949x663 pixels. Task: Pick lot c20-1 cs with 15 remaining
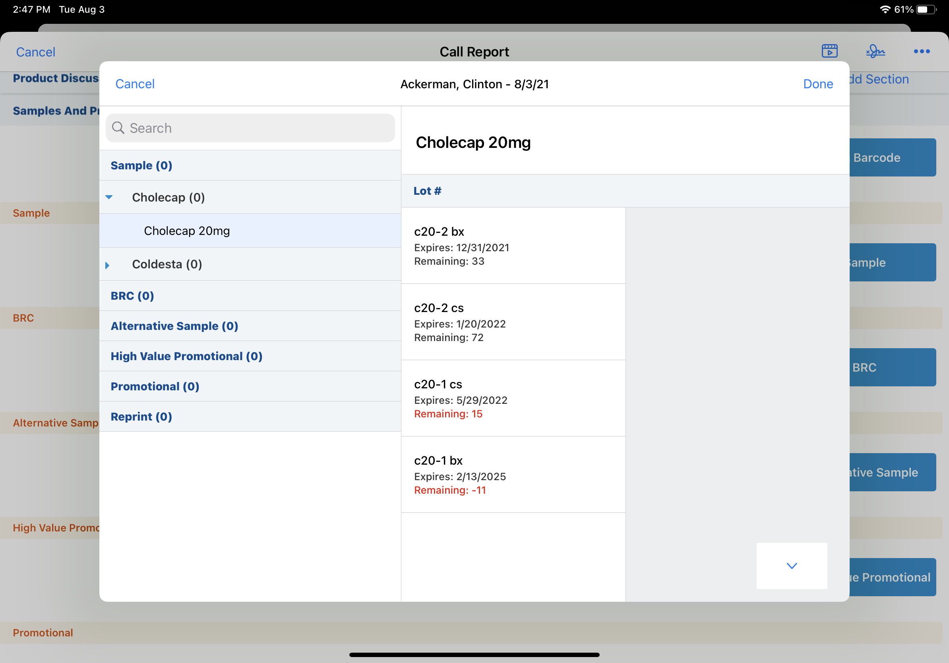[513, 398]
